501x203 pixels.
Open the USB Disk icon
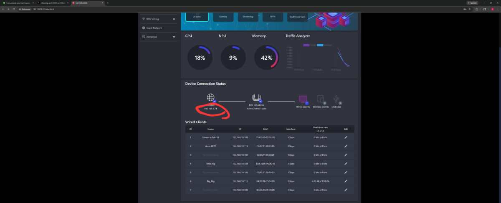[337, 99]
